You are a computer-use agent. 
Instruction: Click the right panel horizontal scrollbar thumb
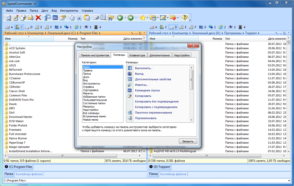pos(207,156)
